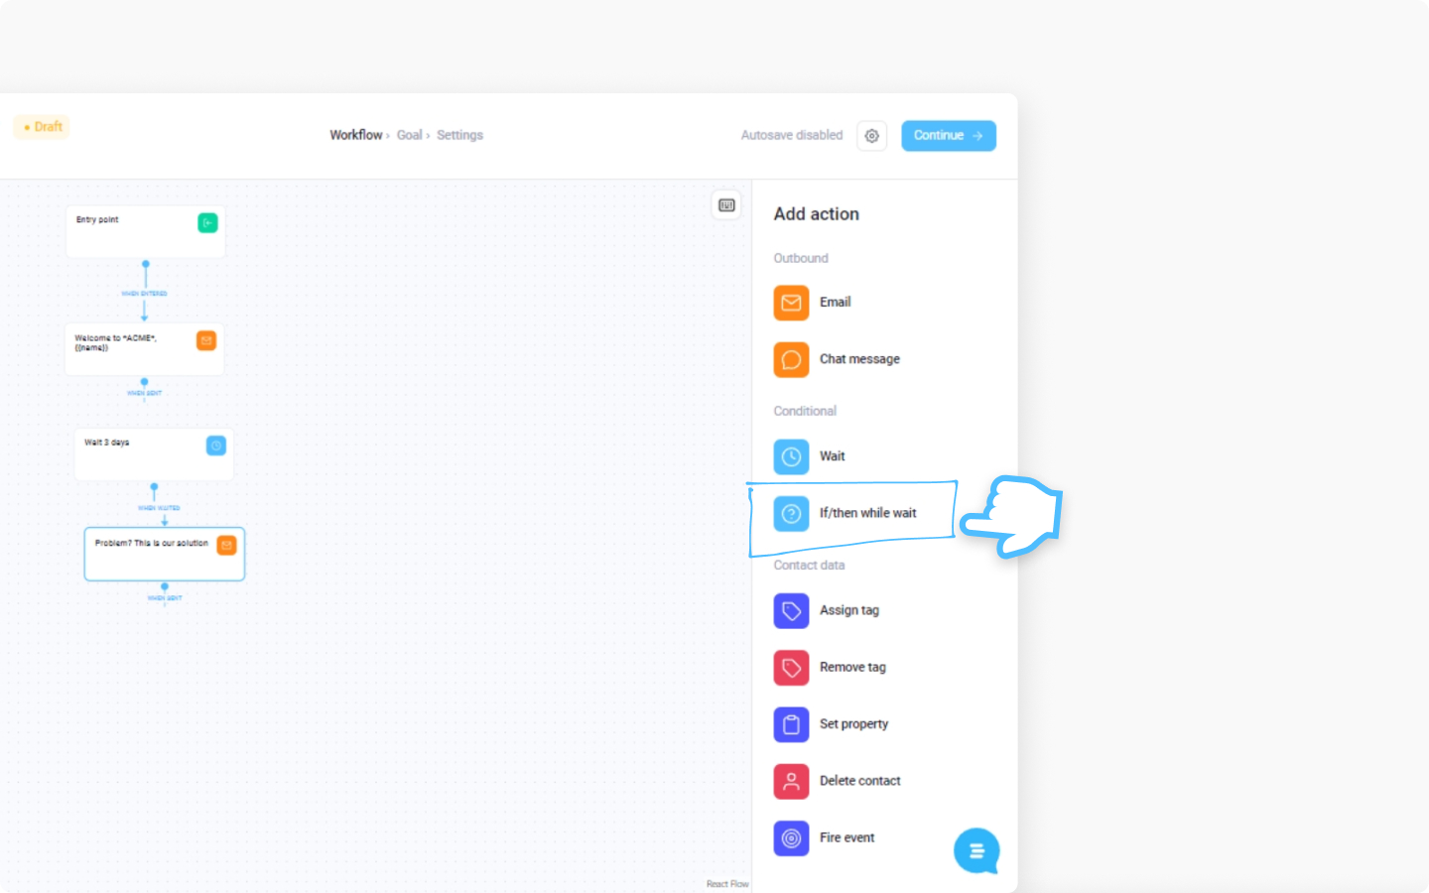Choose the Remove tag label

tap(852, 667)
